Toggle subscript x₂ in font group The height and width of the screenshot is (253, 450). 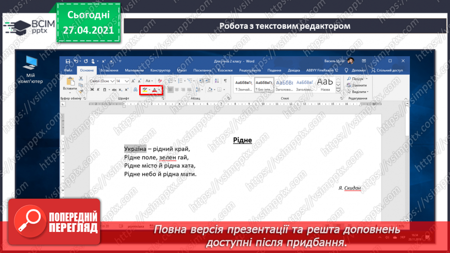point(120,90)
